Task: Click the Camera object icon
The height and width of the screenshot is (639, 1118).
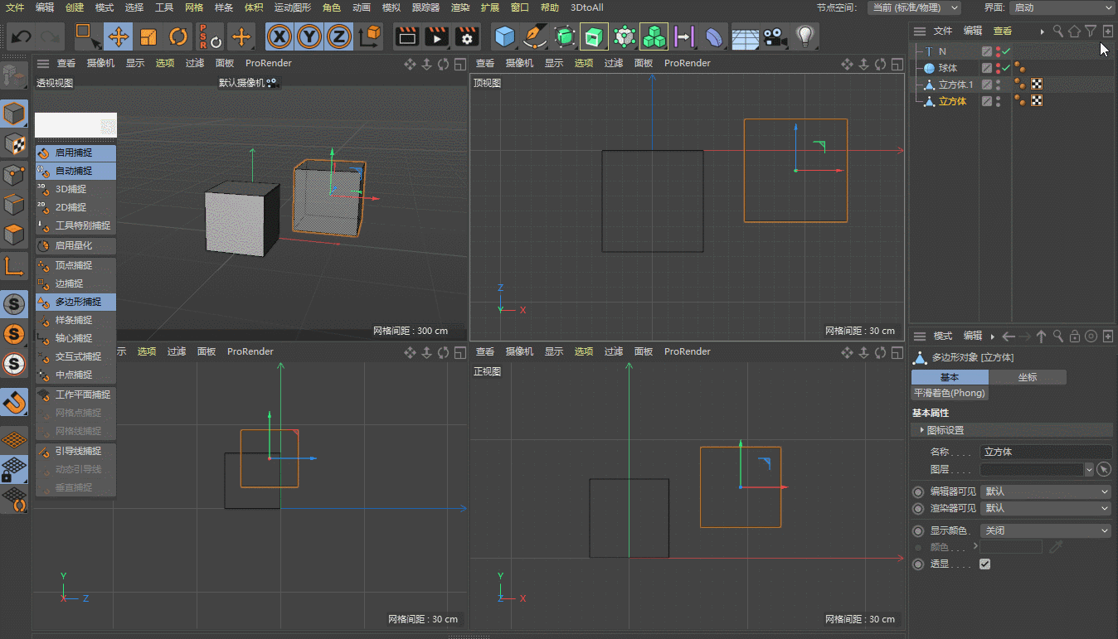Action: click(775, 36)
